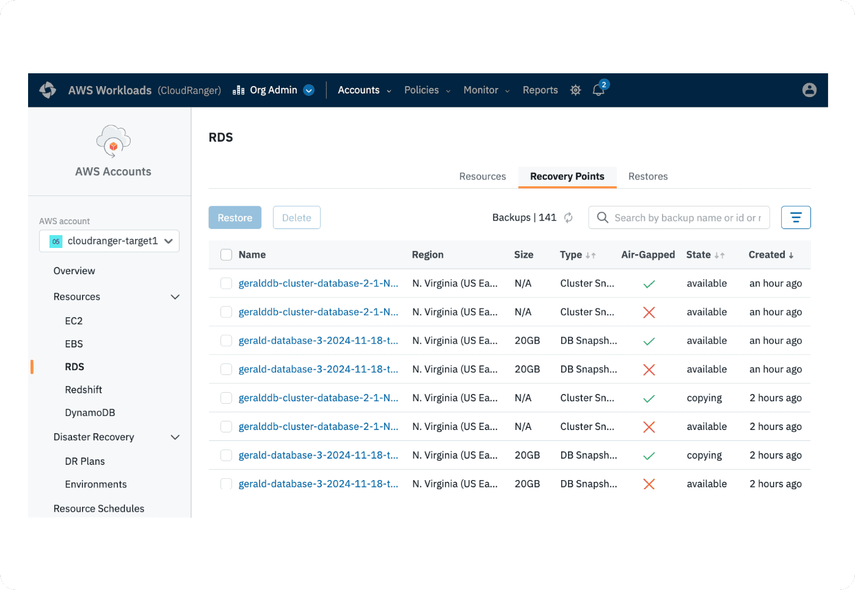Click the backup name search field

(x=687, y=218)
